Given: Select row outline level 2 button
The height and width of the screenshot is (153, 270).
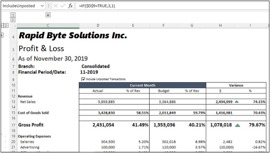Looking at the screenshot, I should point(6,26).
